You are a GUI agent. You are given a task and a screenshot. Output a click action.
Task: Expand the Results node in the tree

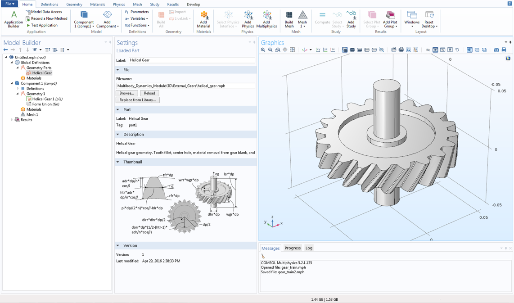coord(12,120)
